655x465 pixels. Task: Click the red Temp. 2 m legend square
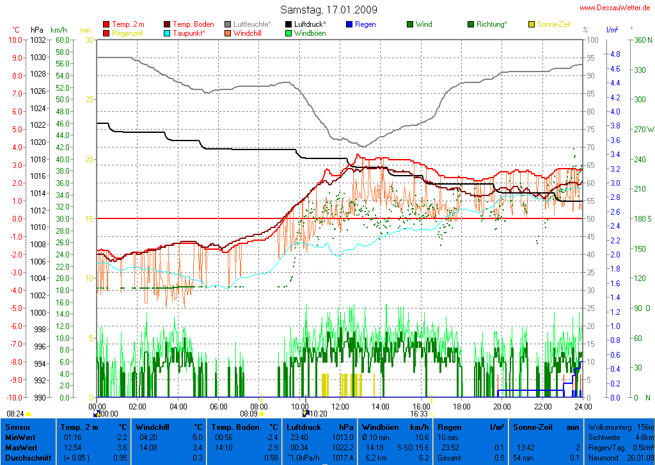coord(106,24)
